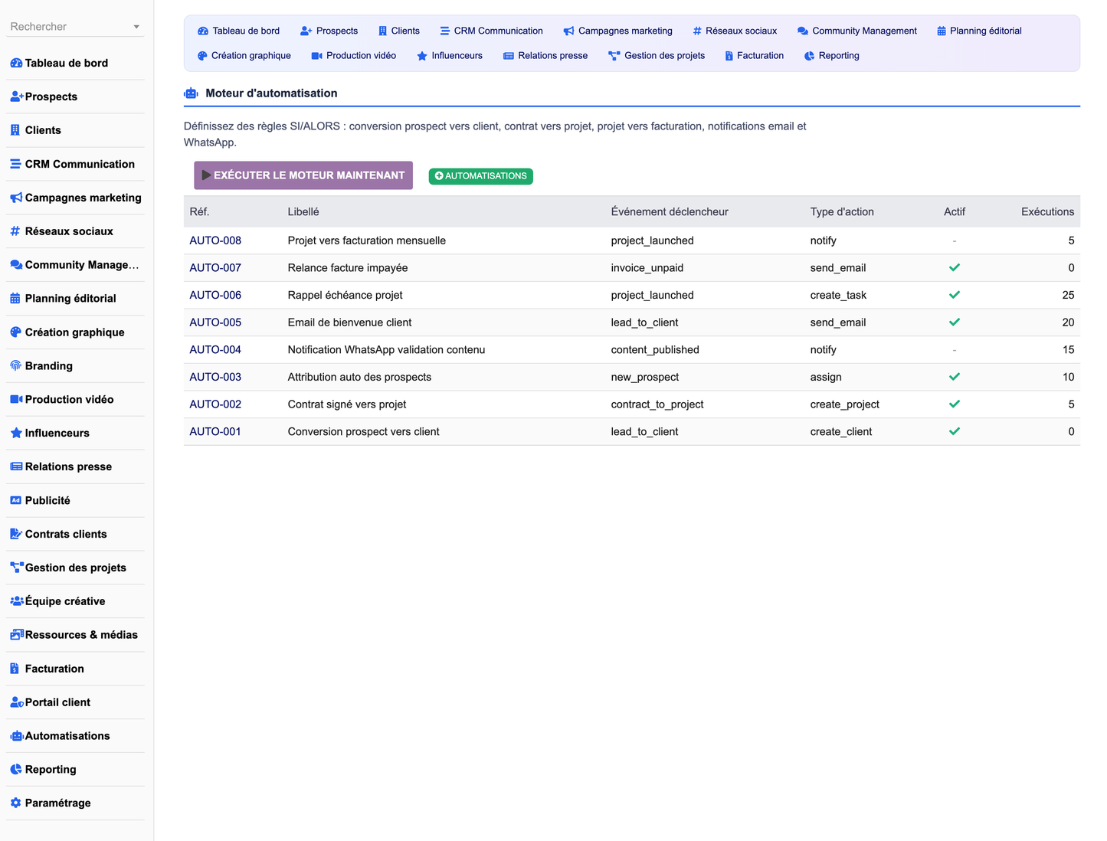Screen dimensions: 1107x841
Task: Open the AUTO-001 reference link
Action: tap(215, 431)
